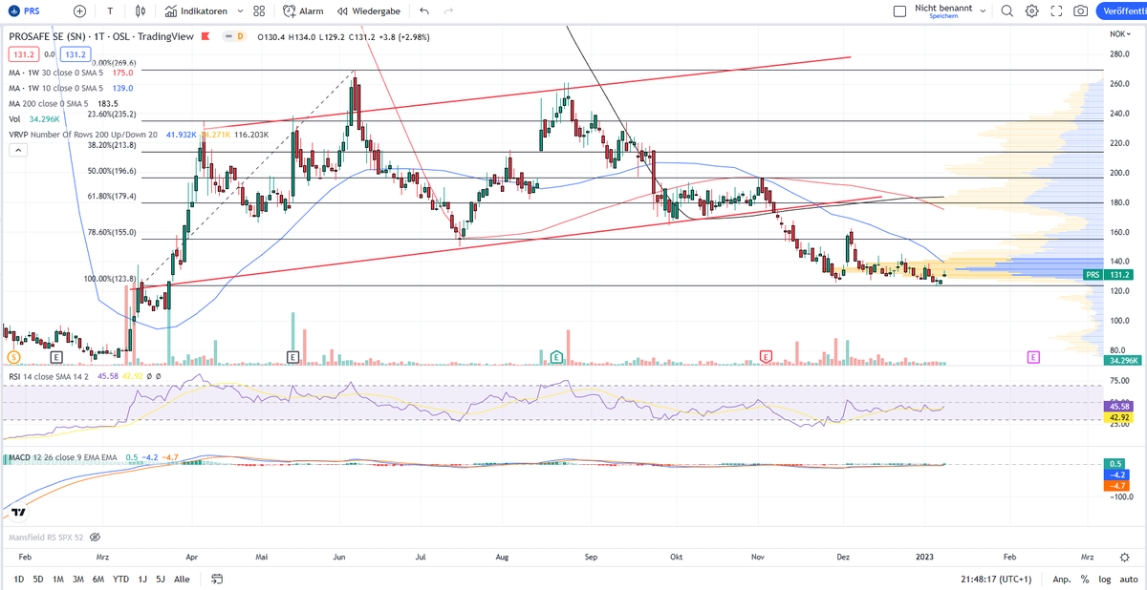This screenshot has width=1147, height=590.
Task: Open the timezone clock 21:48:17 (UTC+1)
Action: click(x=998, y=579)
